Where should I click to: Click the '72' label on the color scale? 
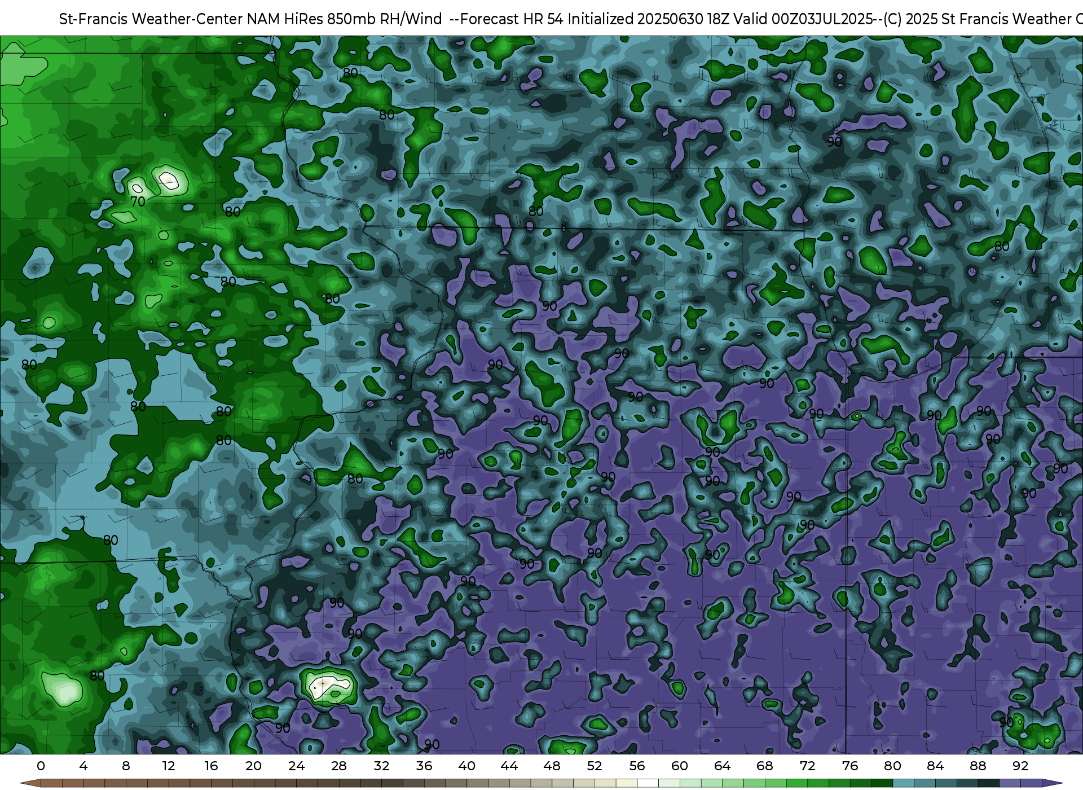pyautogui.click(x=808, y=766)
